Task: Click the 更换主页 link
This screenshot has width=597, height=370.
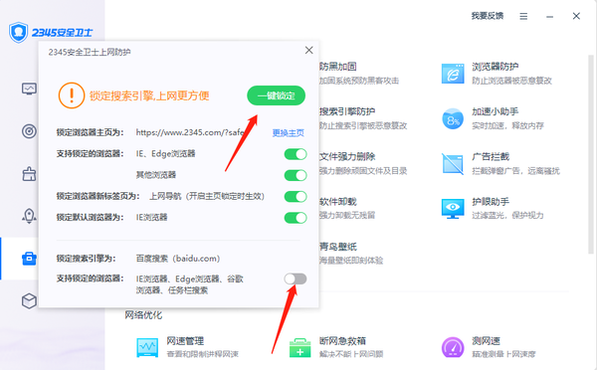Action: pyautogui.click(x=289, y=133)
